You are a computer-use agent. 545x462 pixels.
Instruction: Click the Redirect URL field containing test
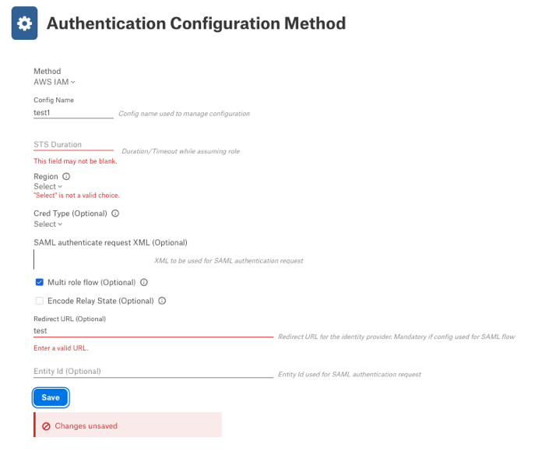(x=153, y=331)
